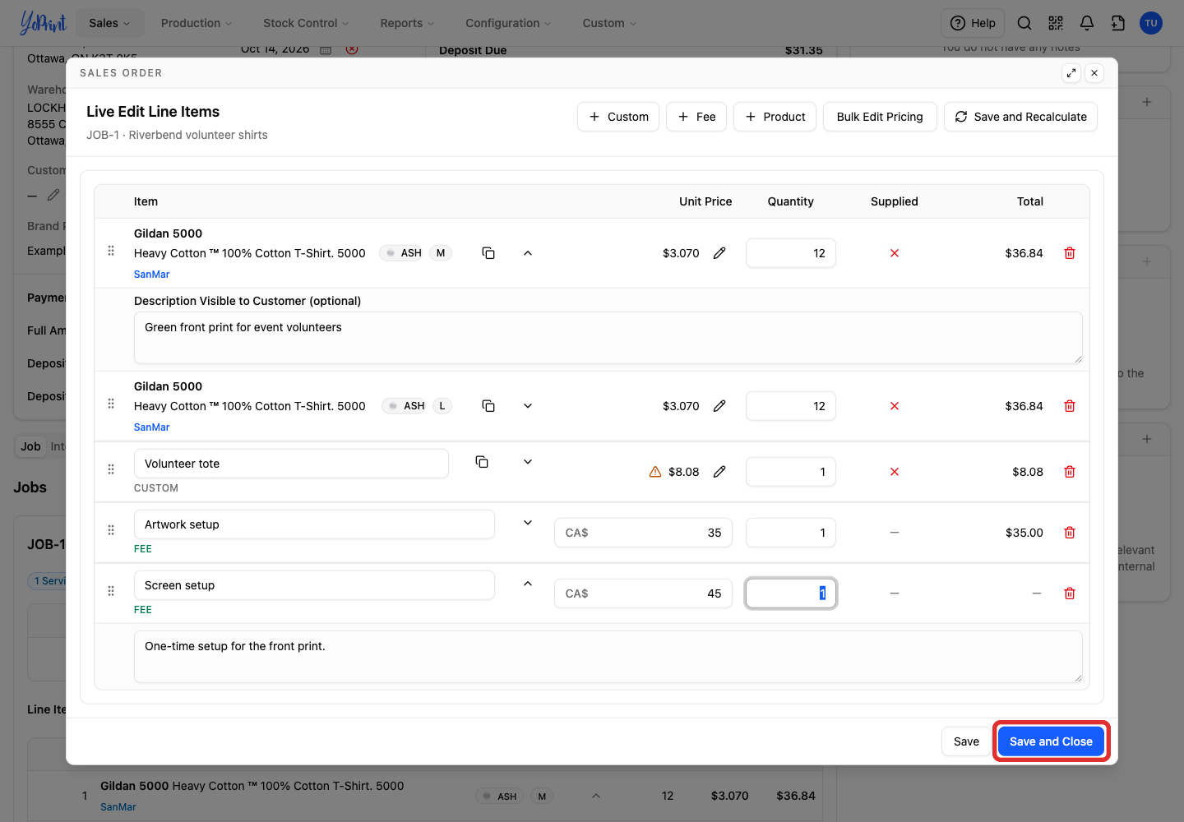Expand the Sales Order dialog to fullscreen
The width and height of the screenshot is (1184, 822).
click(1071, 73)
